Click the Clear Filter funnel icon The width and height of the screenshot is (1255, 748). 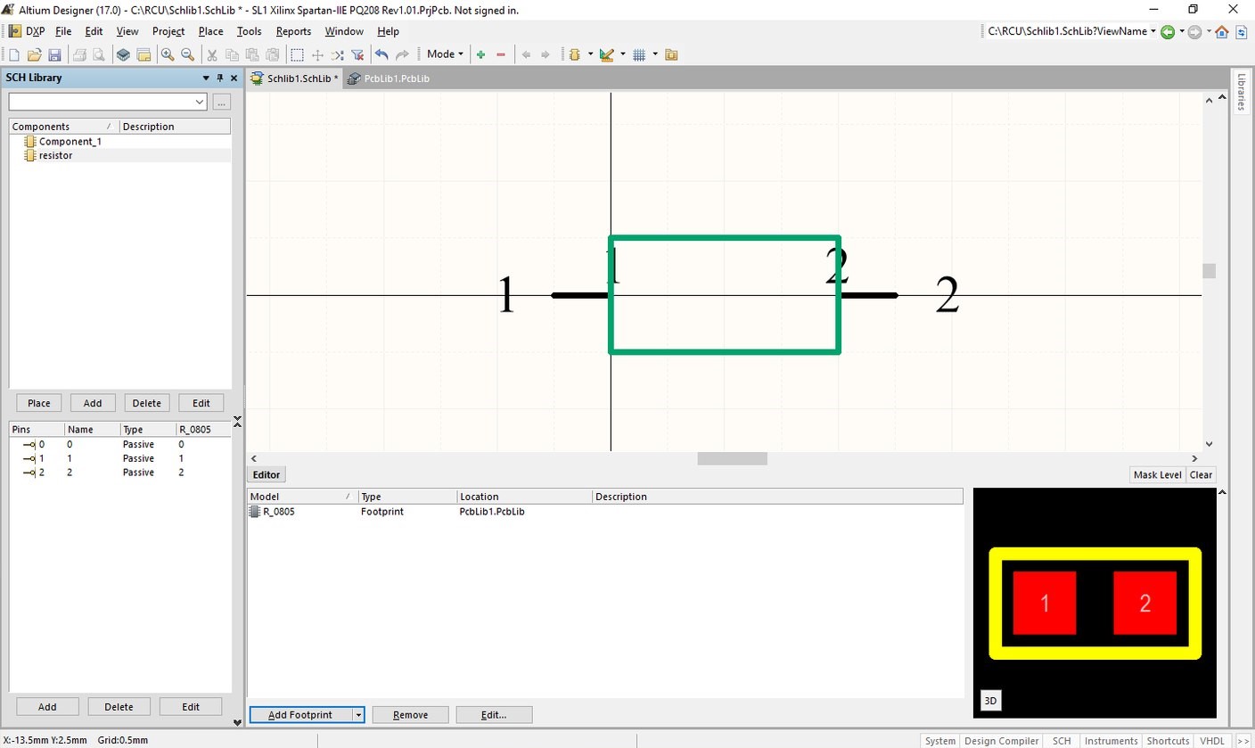pyautogui.click(x=357, y=54)
